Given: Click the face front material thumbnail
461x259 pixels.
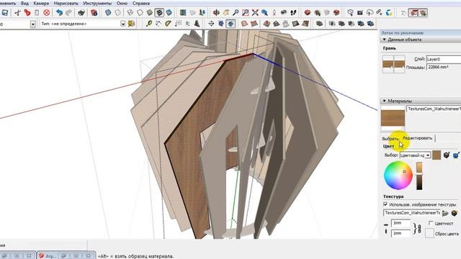Looking at the screenshot, I should (388, 64).
